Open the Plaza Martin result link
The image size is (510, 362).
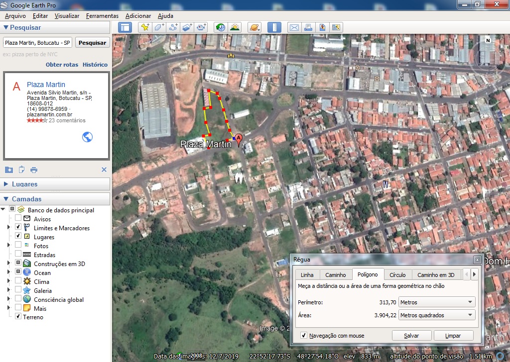pos(46,85)
